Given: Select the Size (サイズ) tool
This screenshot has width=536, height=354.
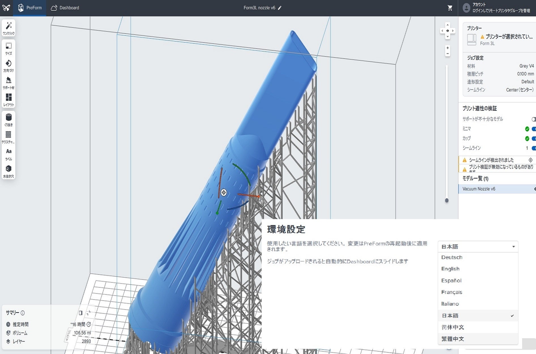Looking at the screenshot, I should tap(9, 48).
